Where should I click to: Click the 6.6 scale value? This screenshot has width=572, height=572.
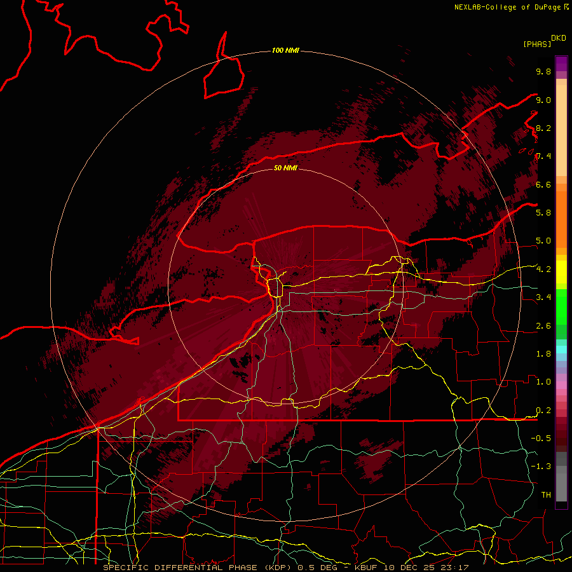coord(543,184)
